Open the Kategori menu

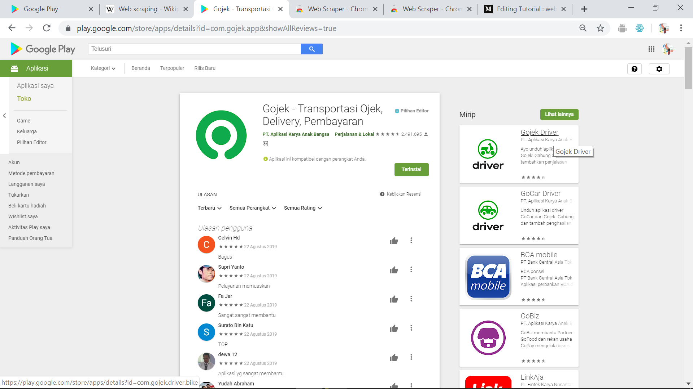click(103, 68)
